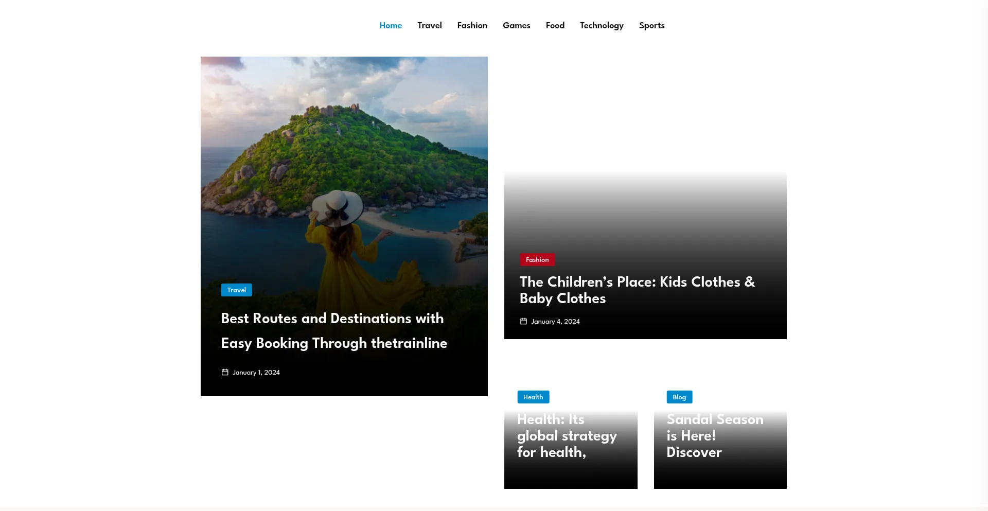This screenshot has height=511, width=988.
Task: Open the Sports menu item
Action: coord(651,25)
